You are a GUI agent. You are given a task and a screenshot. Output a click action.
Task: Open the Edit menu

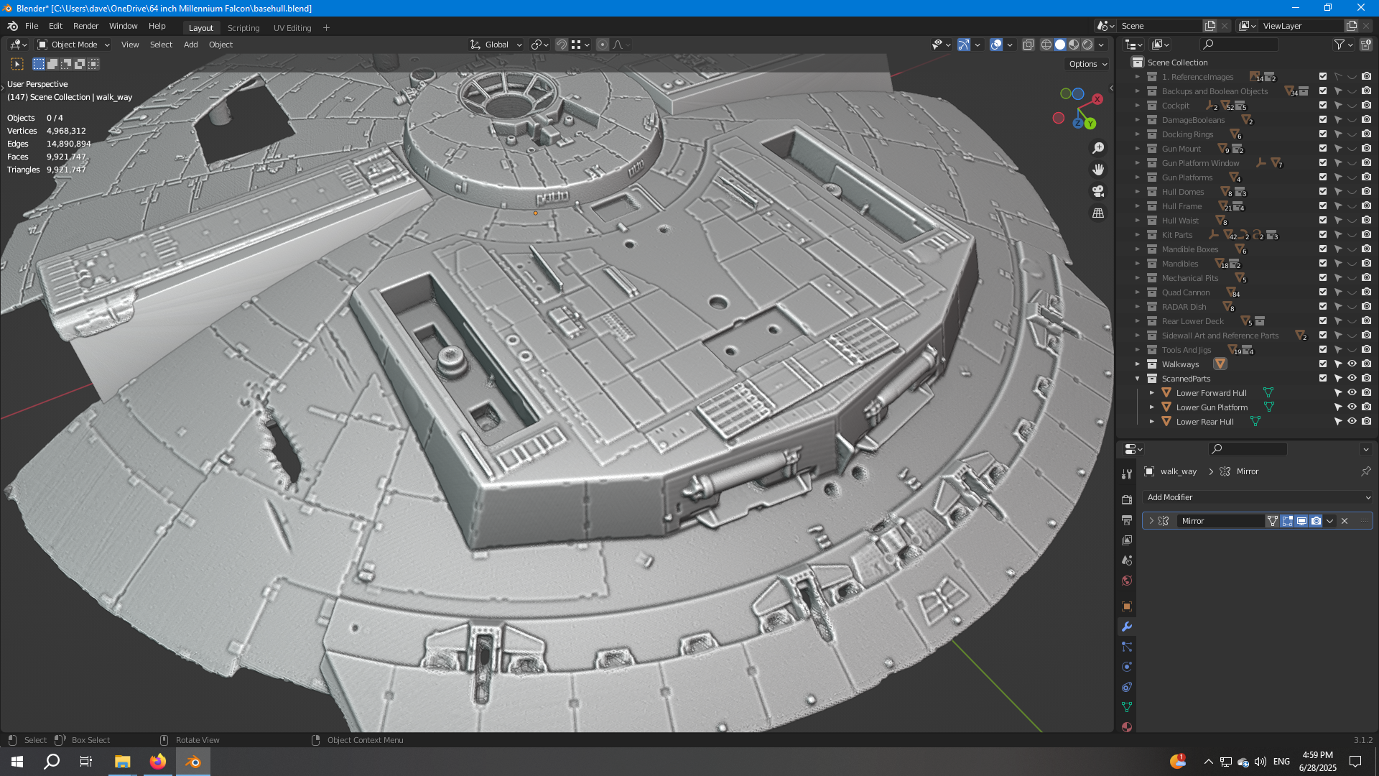pyautogui.click(x=55, y=26)
